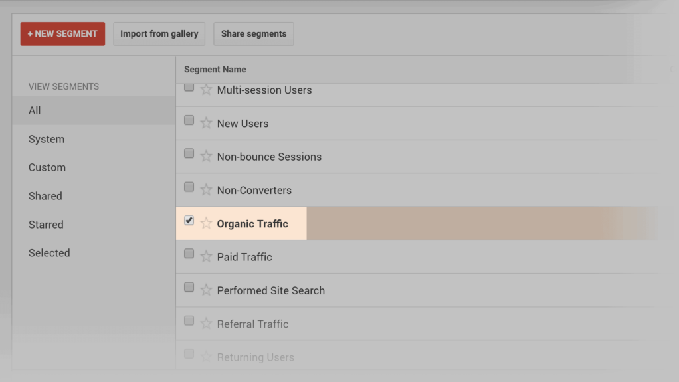Star the Organic Traffic segment
The height and width of the screenshot is (382, 679).
[206, 223]
